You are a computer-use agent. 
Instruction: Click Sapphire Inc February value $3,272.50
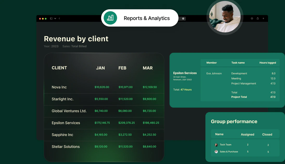[x=125, y=135]
